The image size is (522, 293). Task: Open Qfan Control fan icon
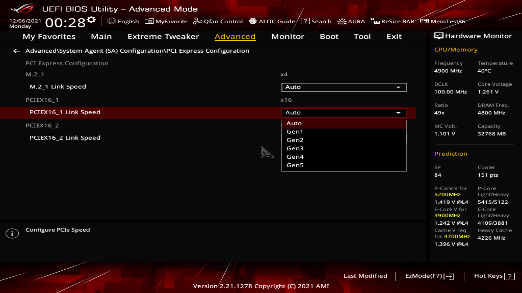point(218,21)
